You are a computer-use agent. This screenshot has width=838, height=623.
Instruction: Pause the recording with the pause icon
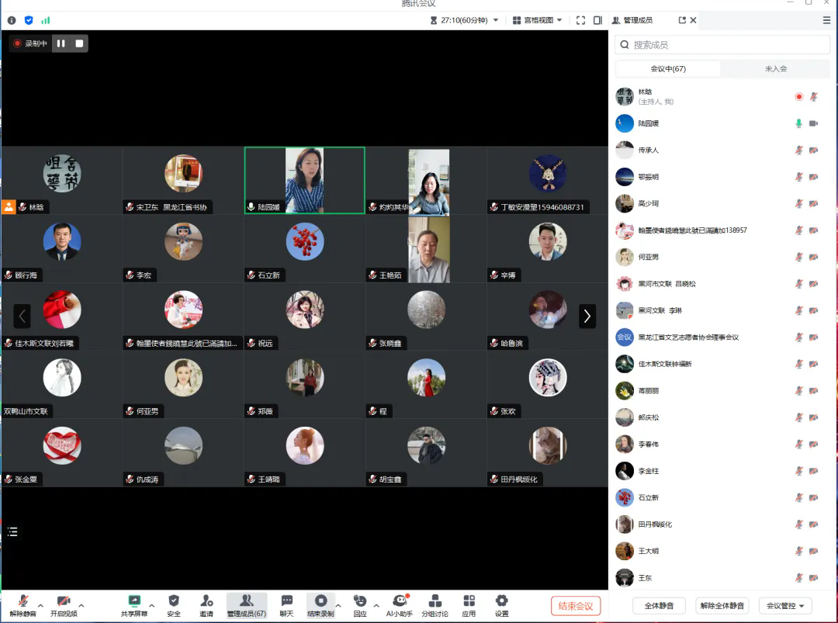61,43
